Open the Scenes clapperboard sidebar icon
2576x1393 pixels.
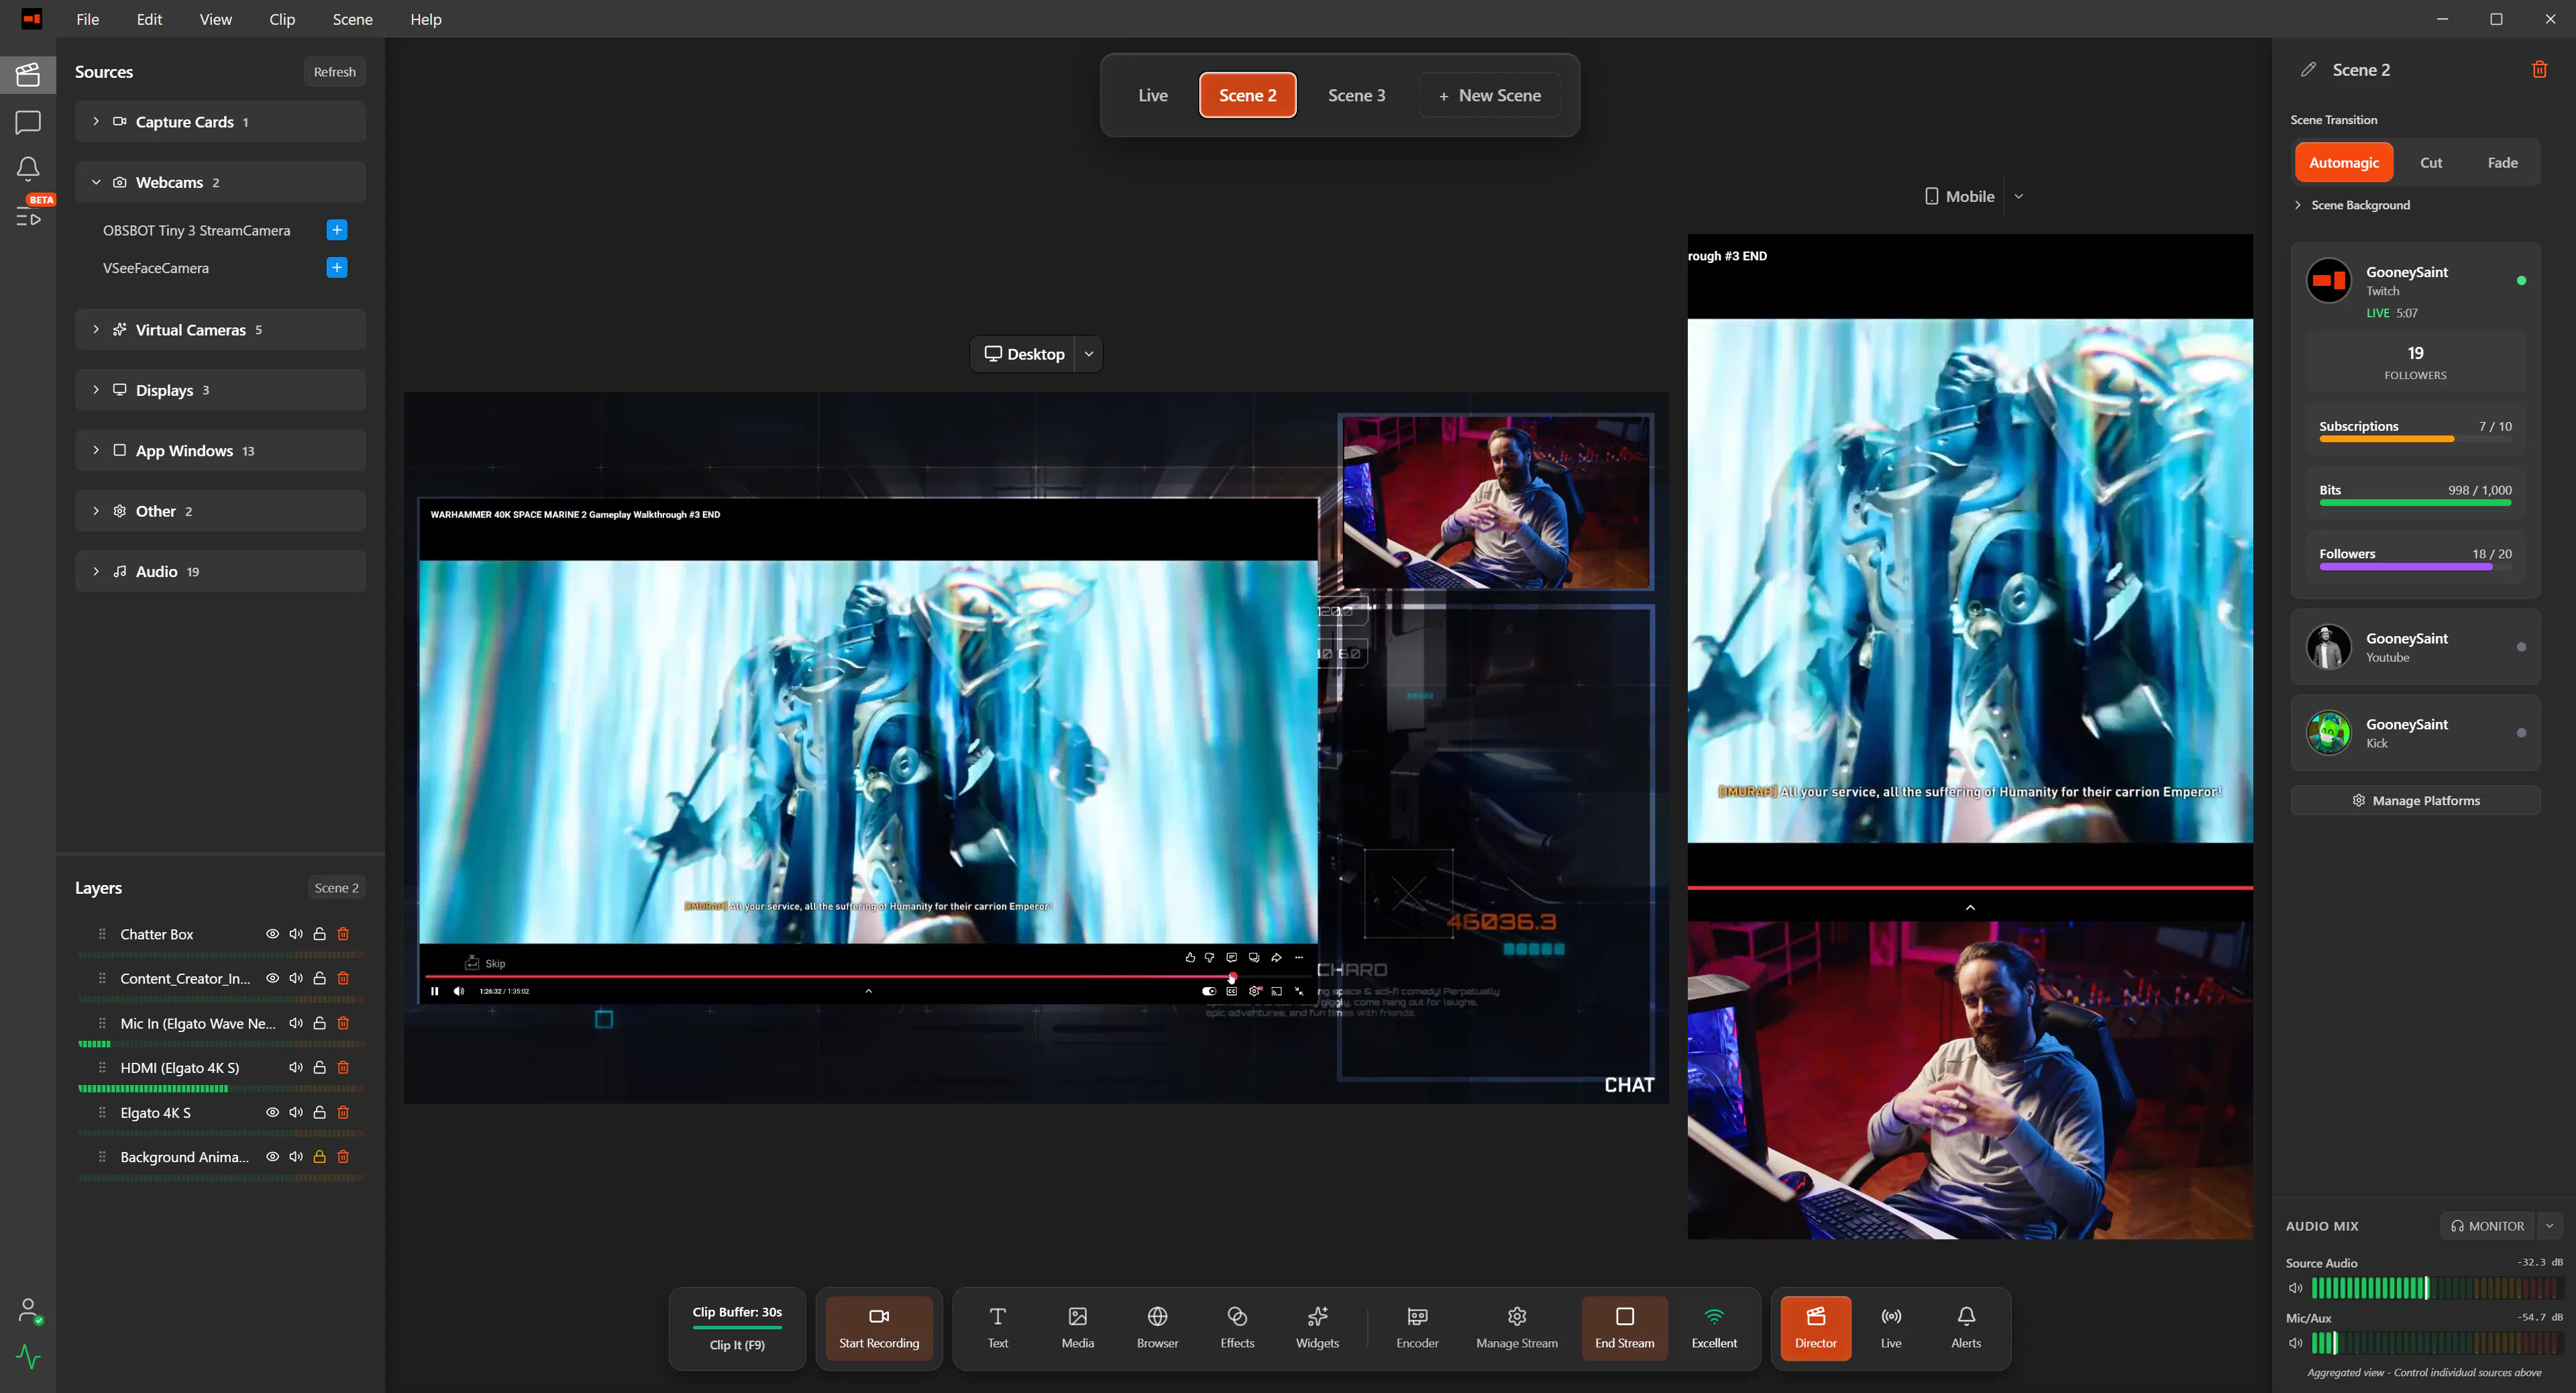click(28, 74)
